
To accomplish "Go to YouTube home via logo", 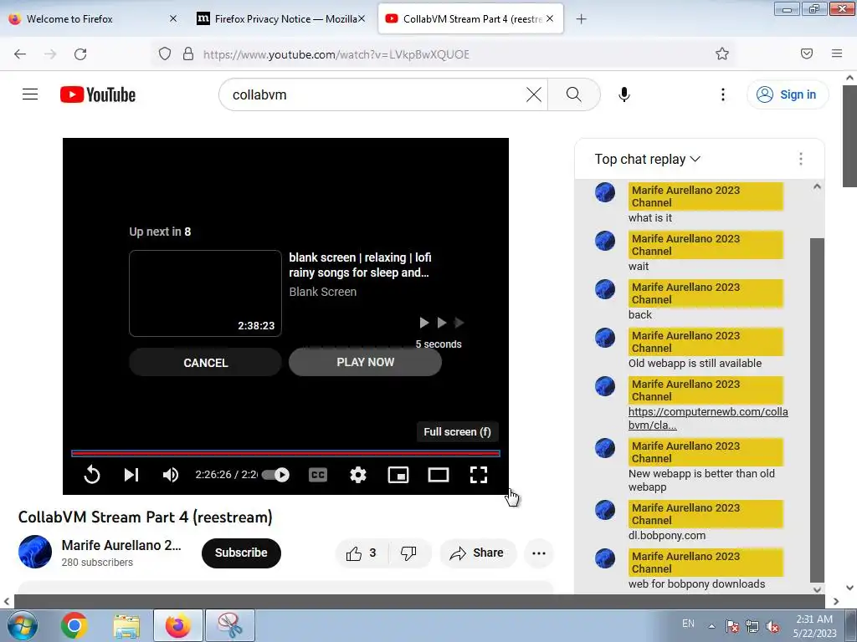I will tap(98, 94).
